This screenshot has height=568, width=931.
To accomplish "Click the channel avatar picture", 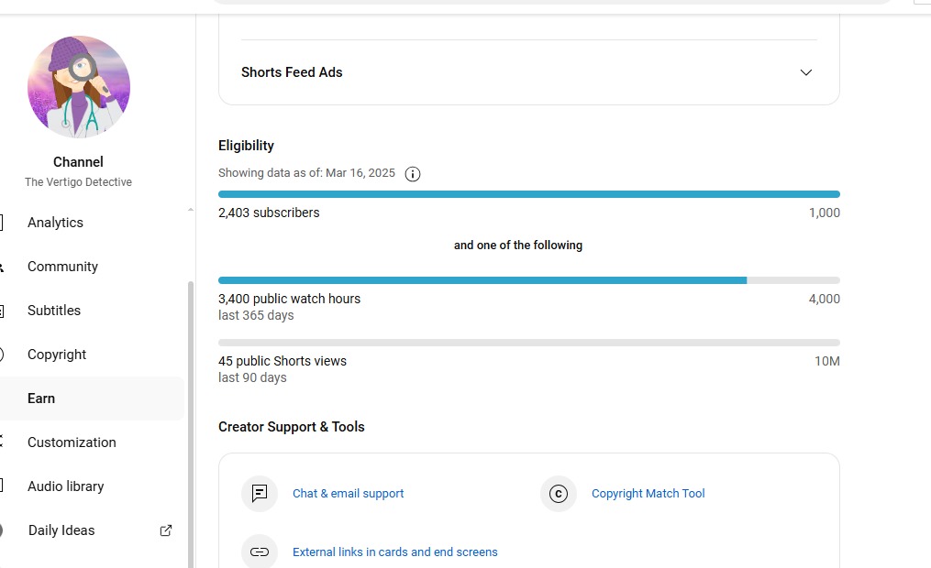I will point(79,87).
